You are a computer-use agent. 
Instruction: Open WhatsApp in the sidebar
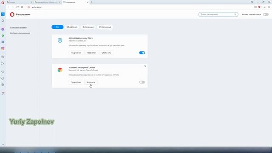point(3,36)
